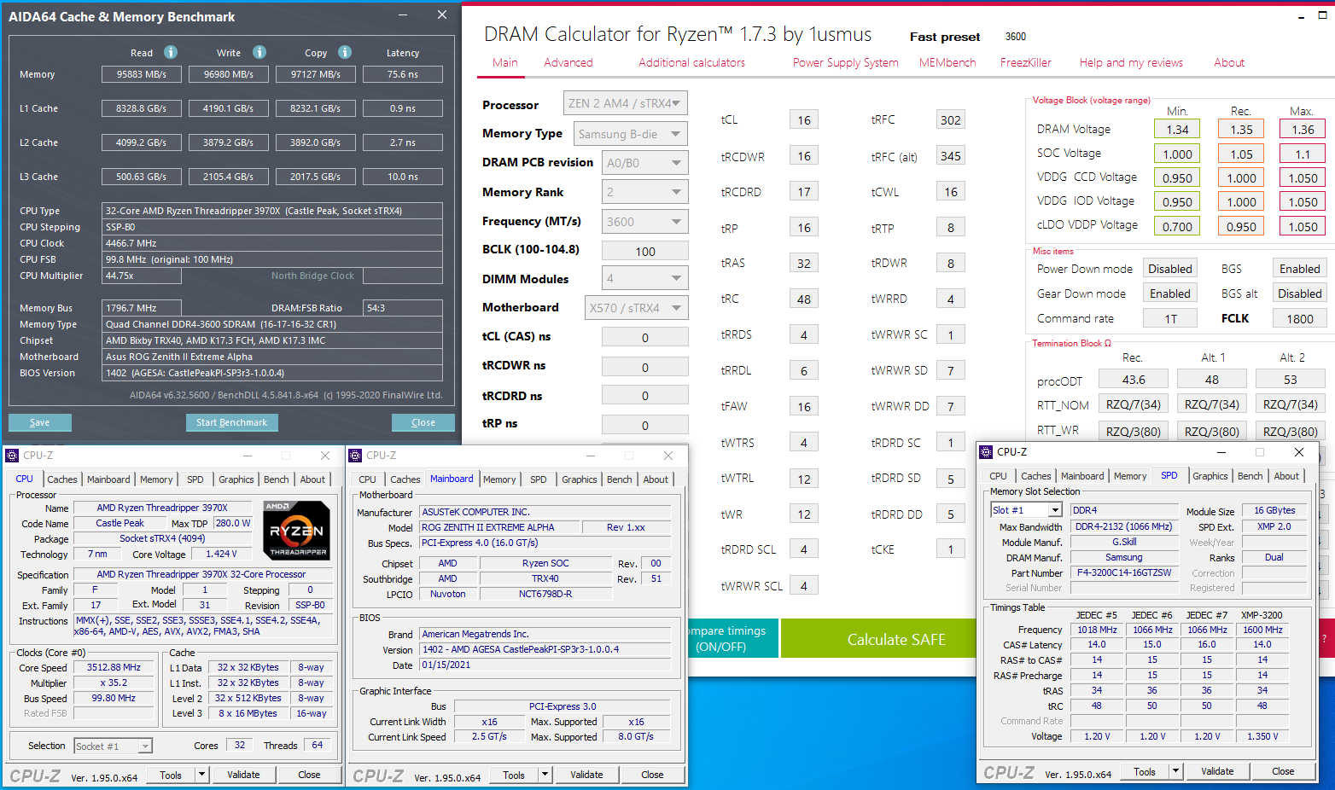Click the SOC Voltage Max value 1.1

(x=1303, y=154)
